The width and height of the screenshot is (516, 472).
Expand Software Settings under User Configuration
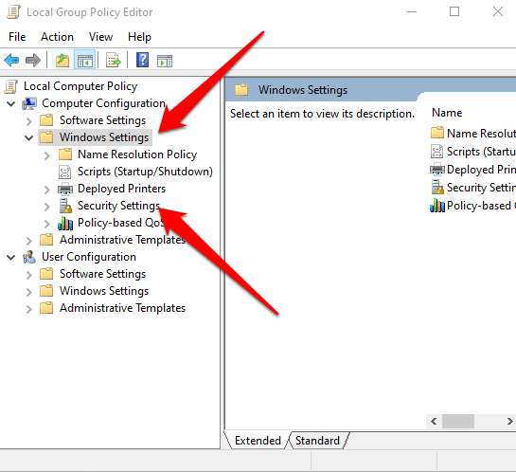[x=29, y=275]
